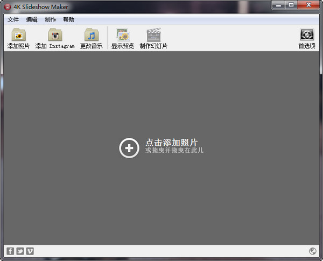Click 制作幻灯片 (Make Slideshow) clapperboard icon
323x261 pixels.
click(153, 34)
